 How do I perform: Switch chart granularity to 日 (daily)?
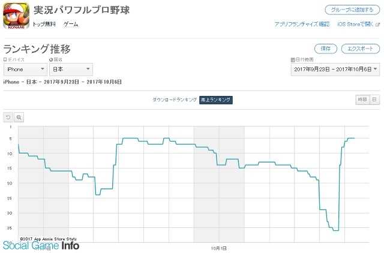[x=374, y=100]
